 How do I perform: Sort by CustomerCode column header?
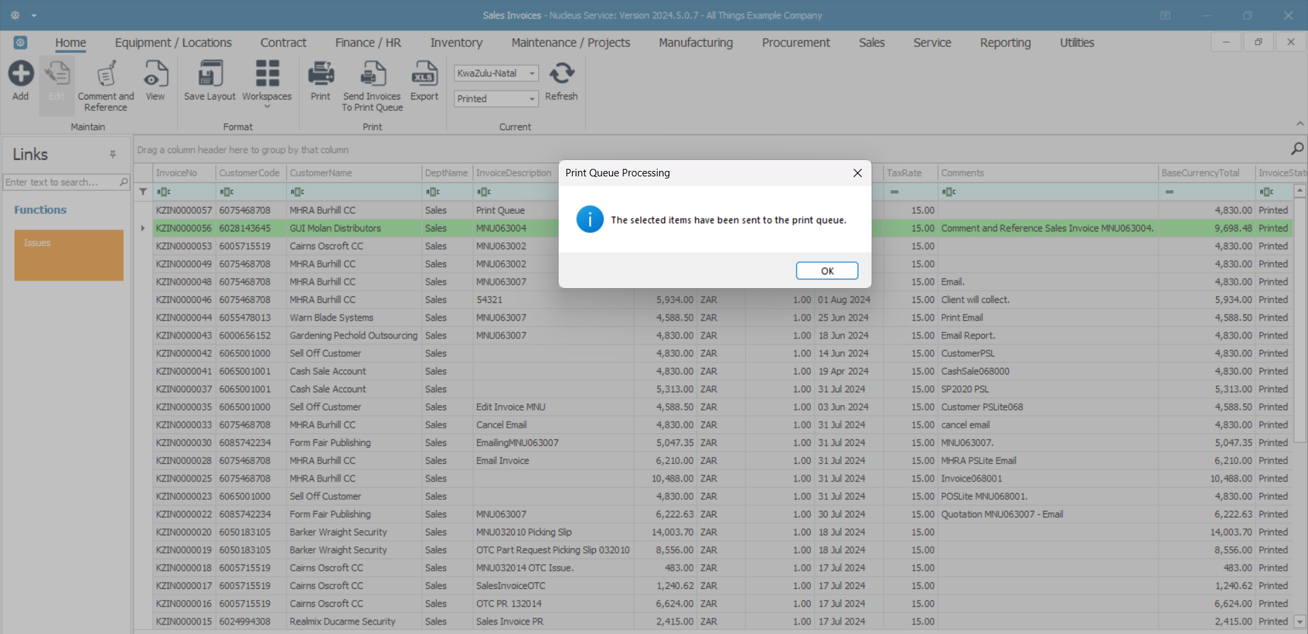(x=251, y=173)
